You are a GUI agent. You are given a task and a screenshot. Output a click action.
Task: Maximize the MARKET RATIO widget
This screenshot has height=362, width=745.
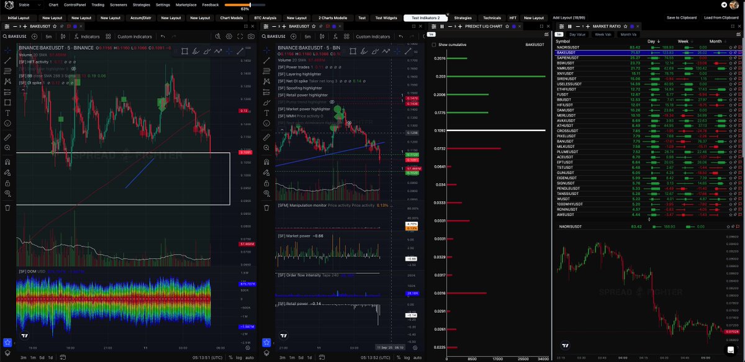pos(733,27)
